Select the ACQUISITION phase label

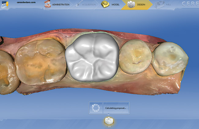click(89, 5)
